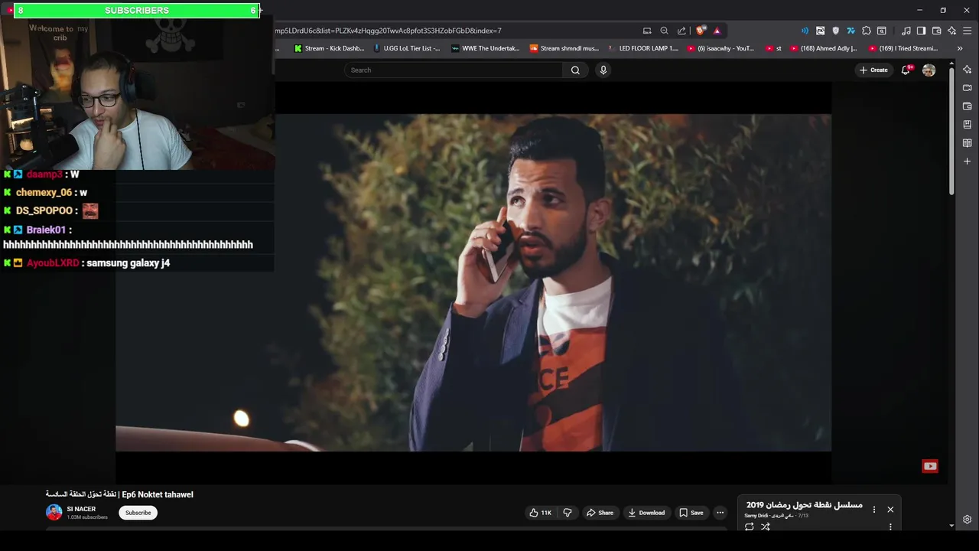Open the U.GG LoL Tier List bookmark
The width and height of the screenshot is (979, 551).
pos(407,48)
